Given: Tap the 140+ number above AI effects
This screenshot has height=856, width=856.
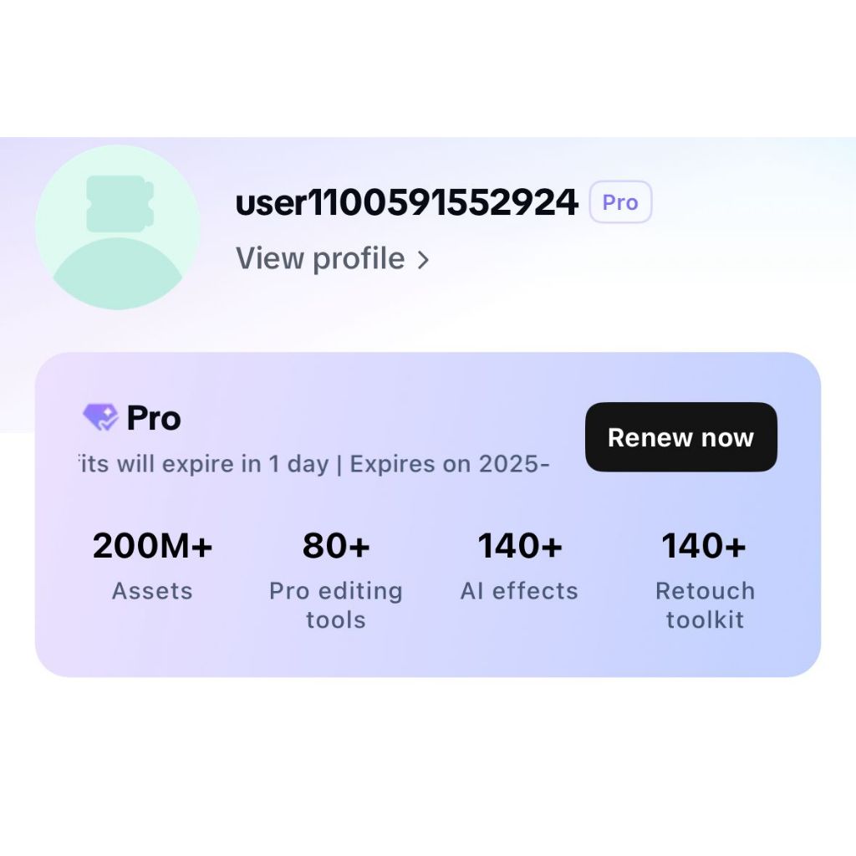Looking at the screenshot, I should coord(520,546).
